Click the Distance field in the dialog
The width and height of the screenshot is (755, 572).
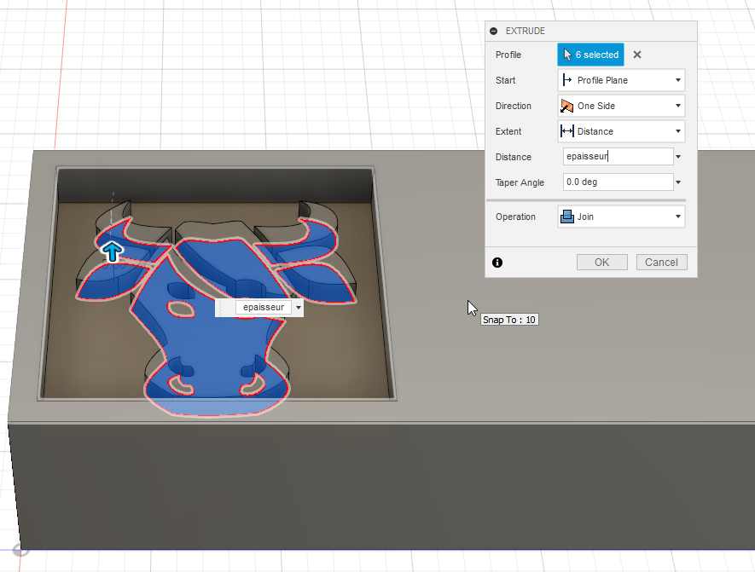(x=618, y=156)
